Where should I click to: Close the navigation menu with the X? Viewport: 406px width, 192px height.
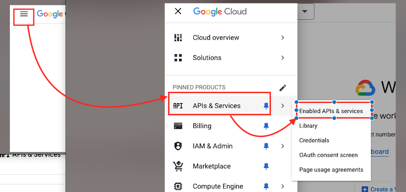(x=178, y=11)
